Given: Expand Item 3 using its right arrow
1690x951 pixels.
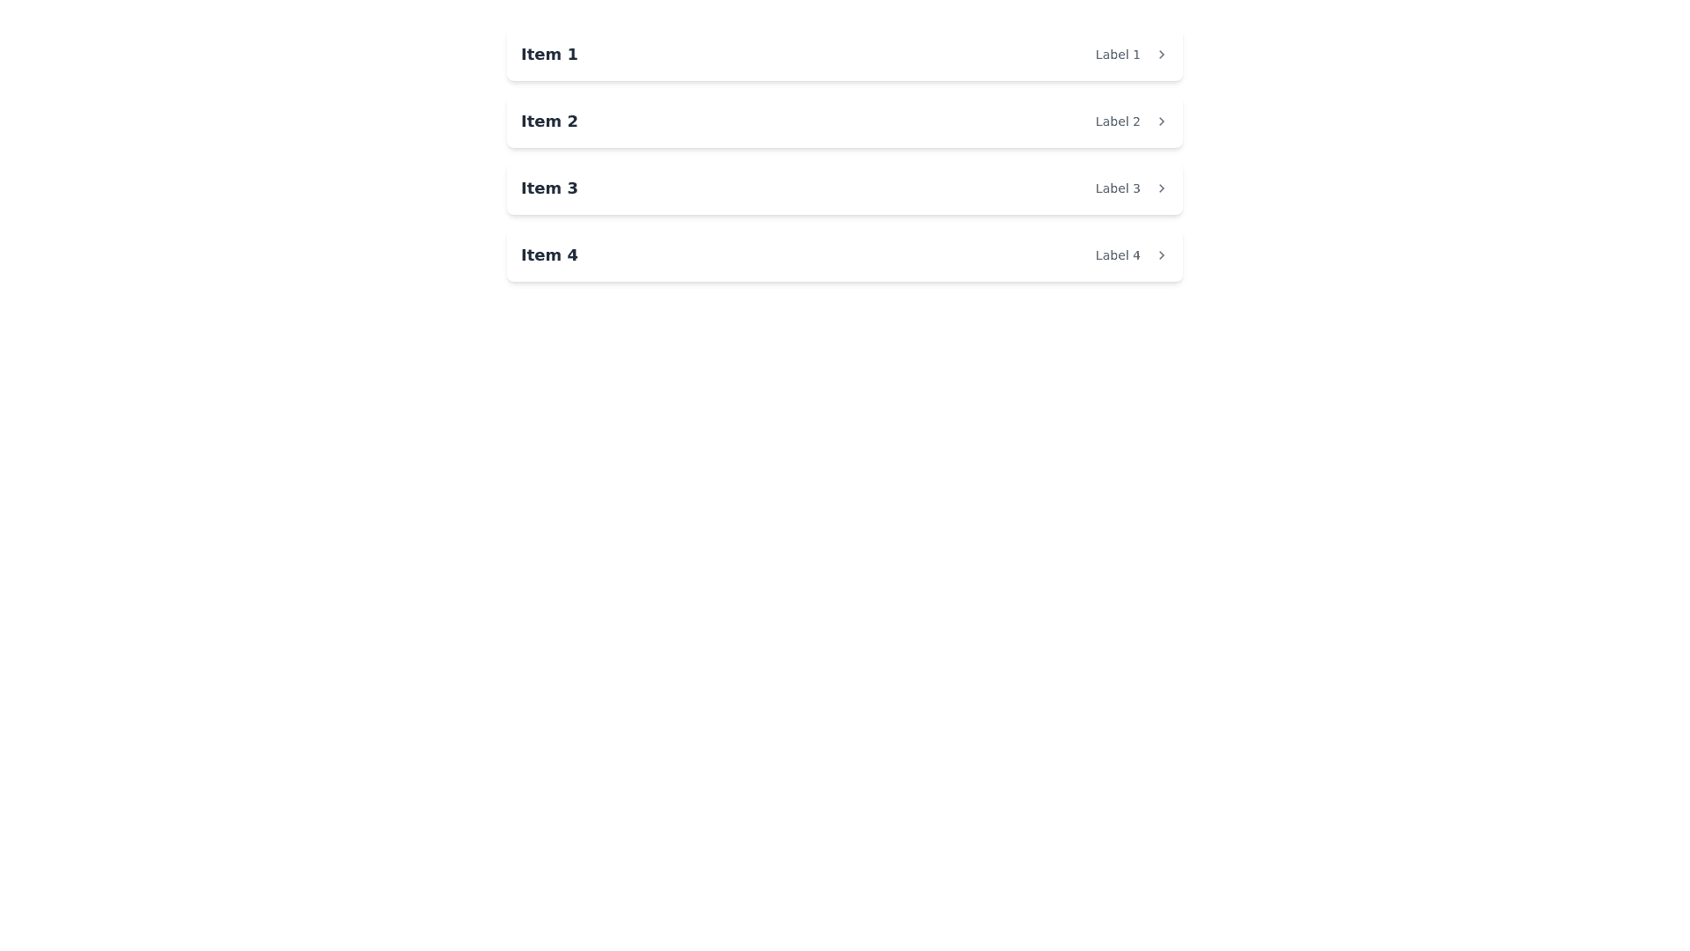Looking at the screenshot, I should click(x=1161, y=188).
